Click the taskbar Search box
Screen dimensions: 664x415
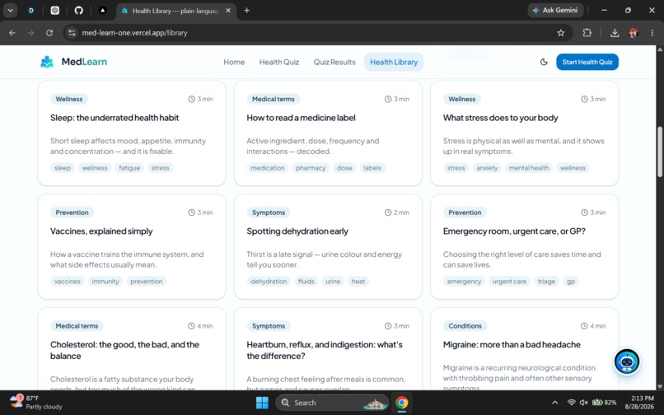(x=333, y=403)
